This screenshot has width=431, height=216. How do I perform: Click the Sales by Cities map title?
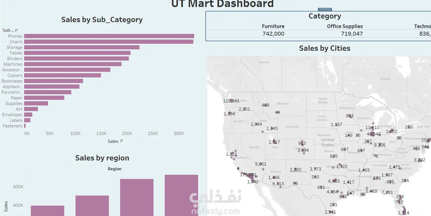pyautogui.click(x=325, y=48)
